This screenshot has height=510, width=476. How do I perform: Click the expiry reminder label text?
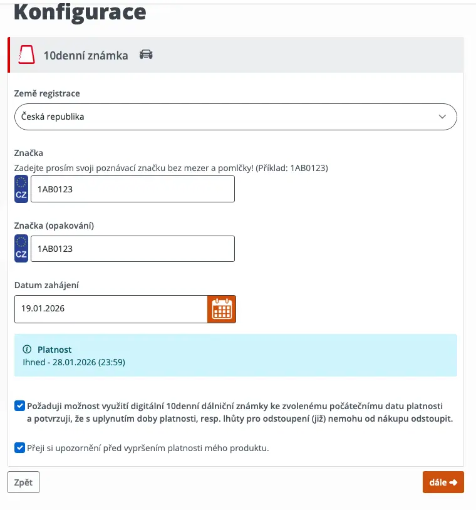(x=148, y=448)
